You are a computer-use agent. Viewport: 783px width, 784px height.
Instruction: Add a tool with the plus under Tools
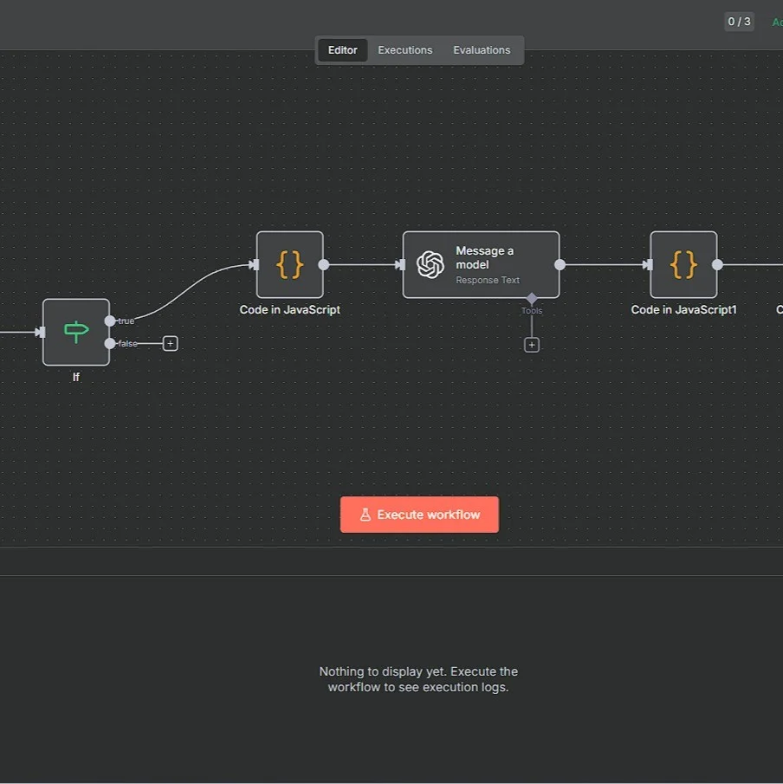[x=532, y=345]
